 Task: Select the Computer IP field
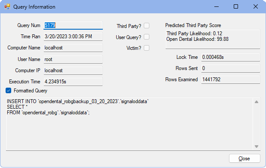coord(73,70)
